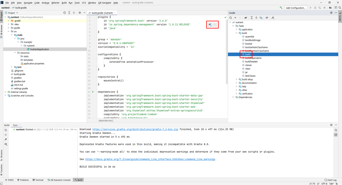Pin tab icon in Build panel sidebar
The height and width of the screenshot is (185, 342).
click(6, 139)
